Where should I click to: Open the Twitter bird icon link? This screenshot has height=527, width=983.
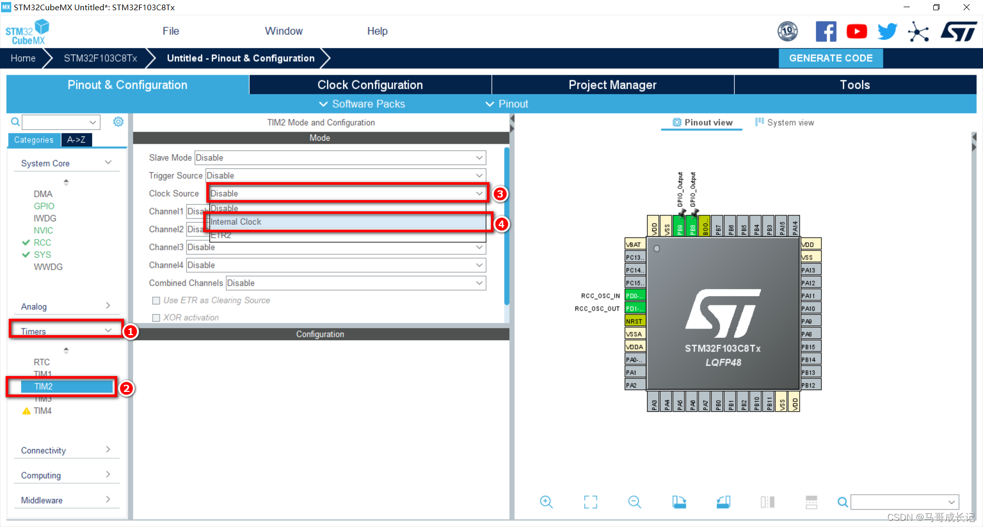click(887, 32)
